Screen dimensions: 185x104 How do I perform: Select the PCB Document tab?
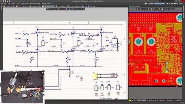coord(135,6)
